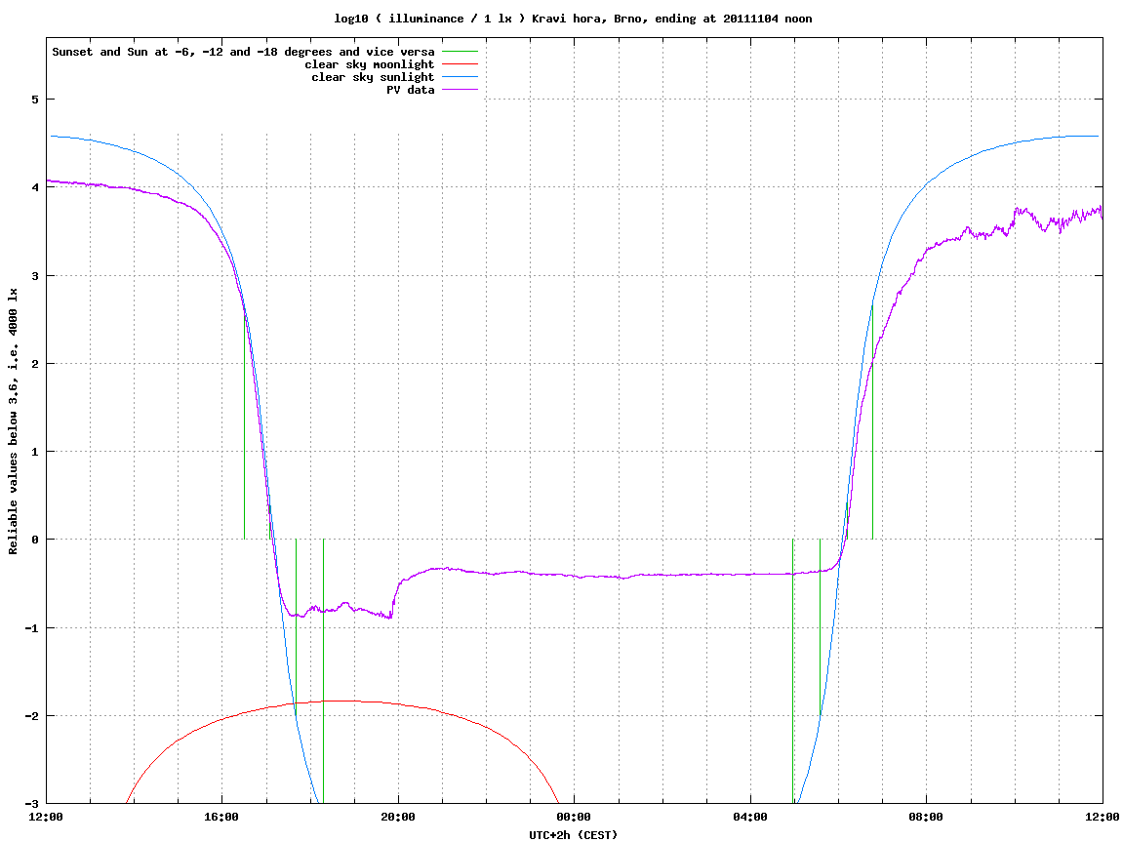Screen dimensions: 1123x842
Task: Click the y-axis tick label 5
Action: click(34, 100)
